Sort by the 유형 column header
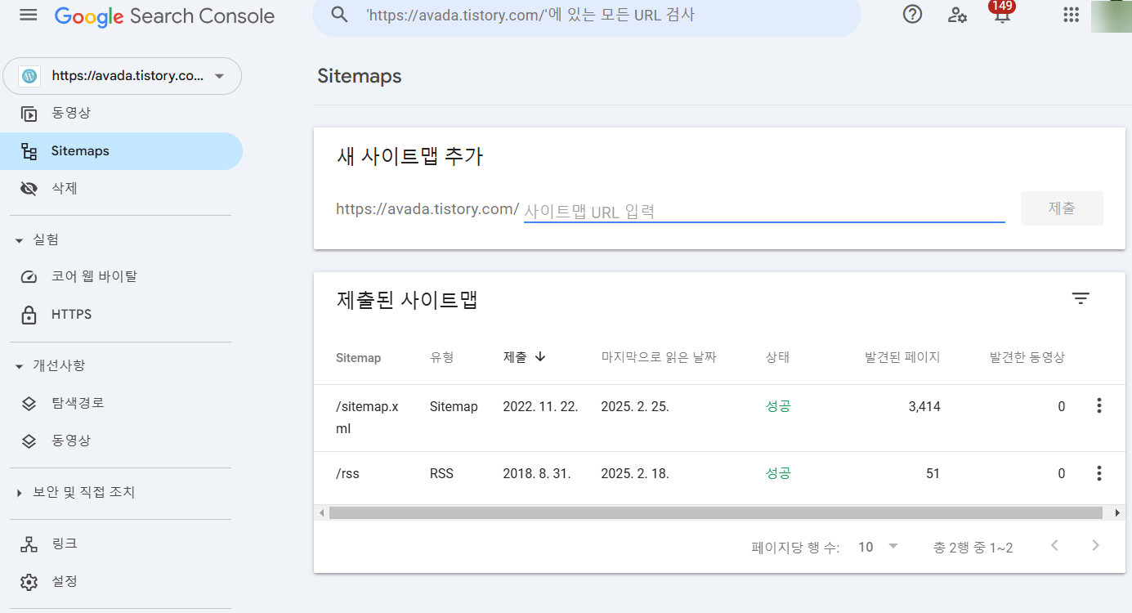The height and width of the screenshot is (613, 1132). click(442, 357)
